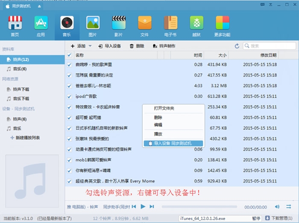Skip to next track
299x223 pixels.
click(x=152, y=206)
